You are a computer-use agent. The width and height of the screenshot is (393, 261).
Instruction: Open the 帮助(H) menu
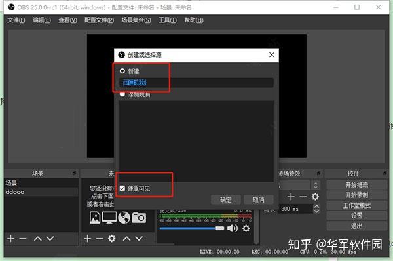coord(194,20)
